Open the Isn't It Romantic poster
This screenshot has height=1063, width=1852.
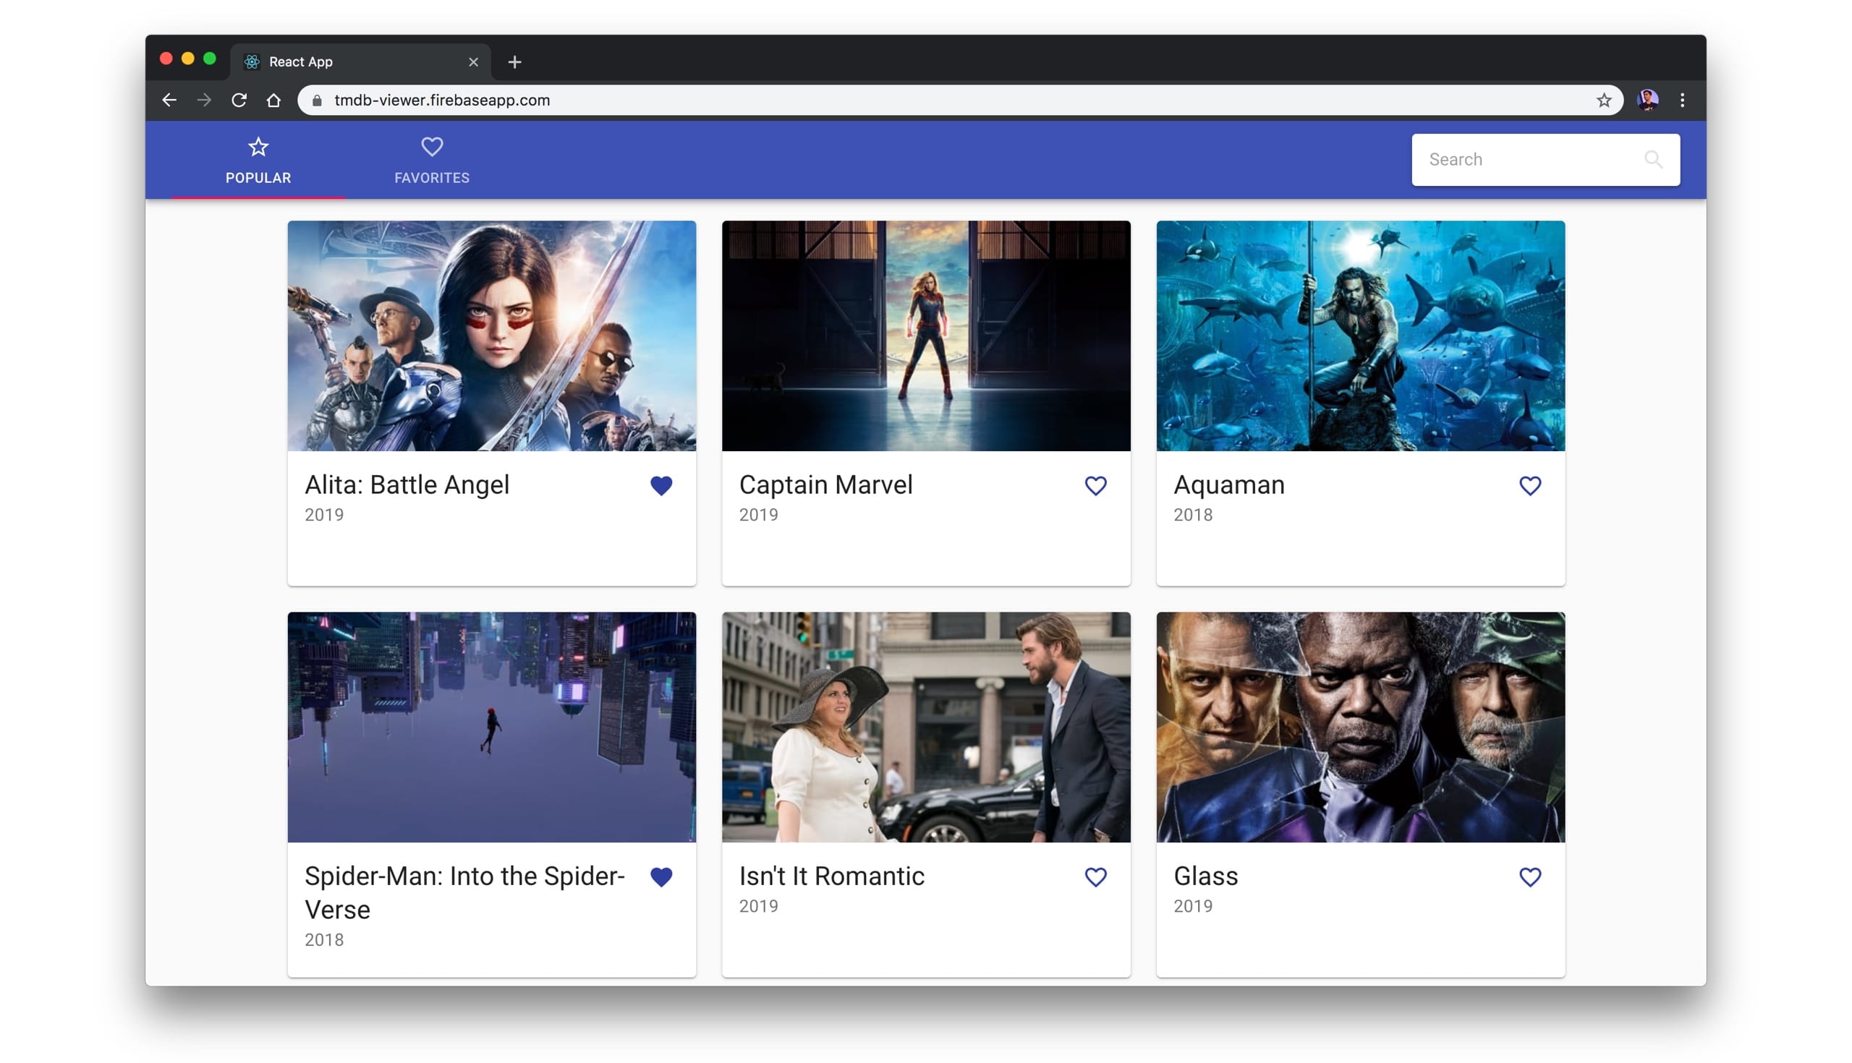(x=926, y=727)
